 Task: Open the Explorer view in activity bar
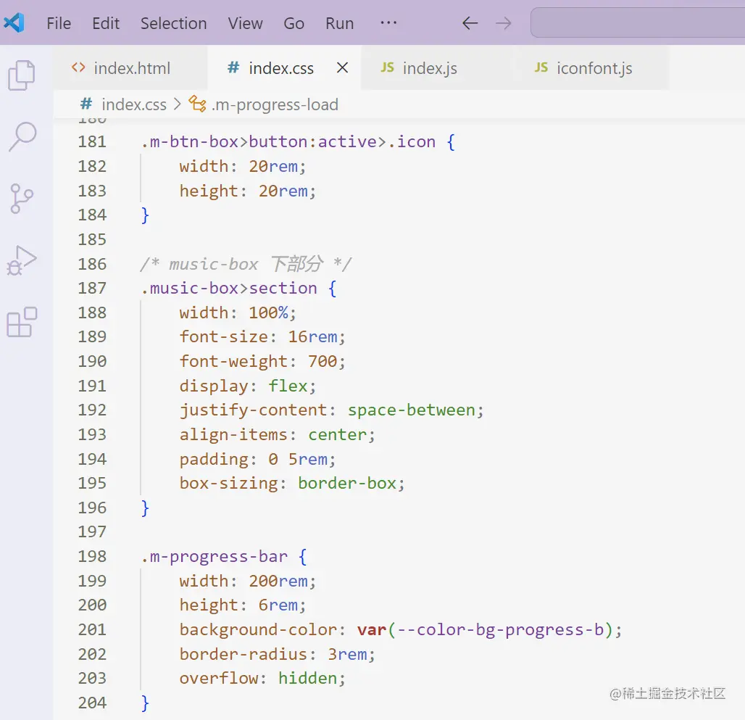(22, 75)
